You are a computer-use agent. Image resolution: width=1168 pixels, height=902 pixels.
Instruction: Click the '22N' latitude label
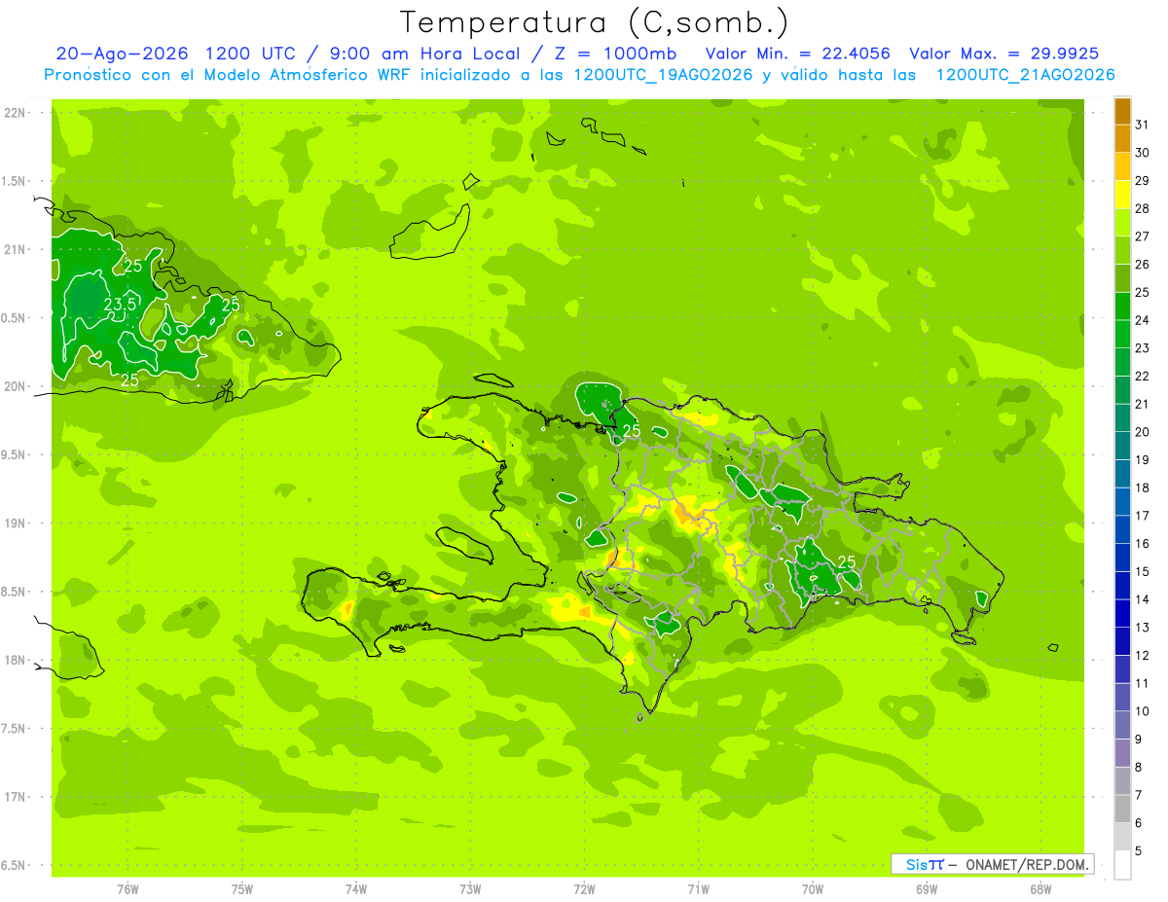[x=15, y=113]
